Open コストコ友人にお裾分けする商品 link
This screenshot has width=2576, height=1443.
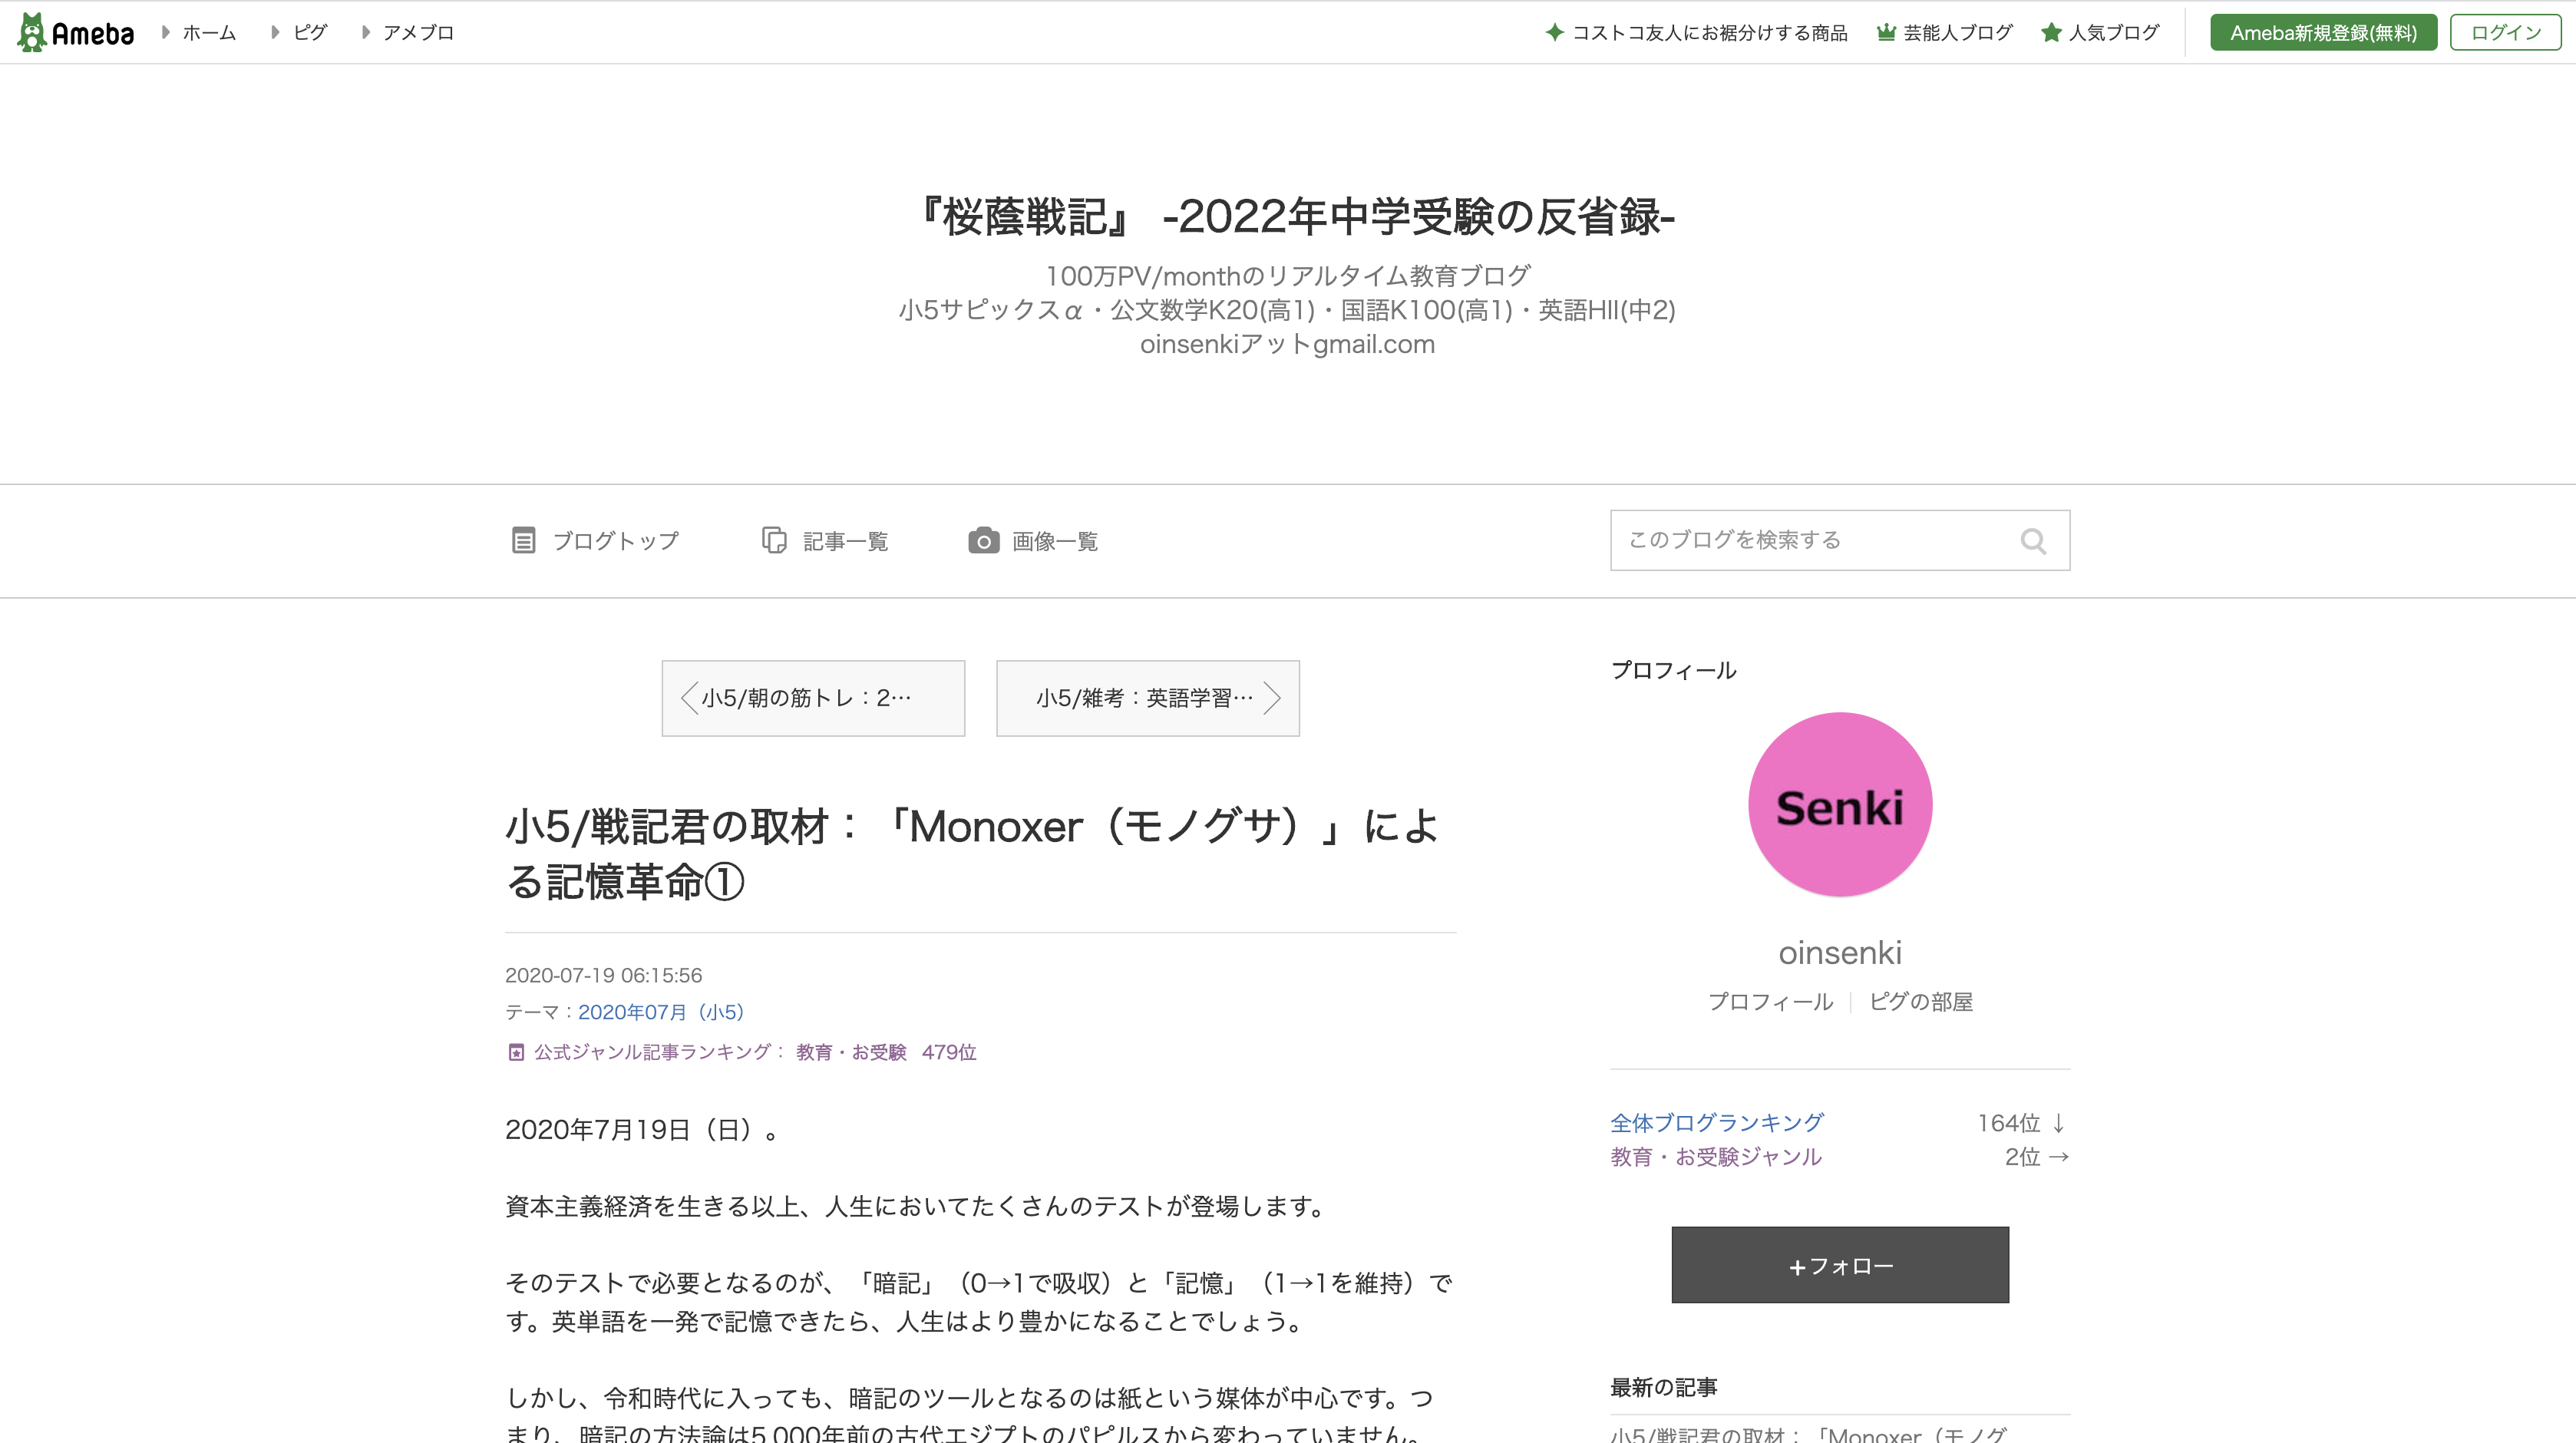[x=1709, y=33]
